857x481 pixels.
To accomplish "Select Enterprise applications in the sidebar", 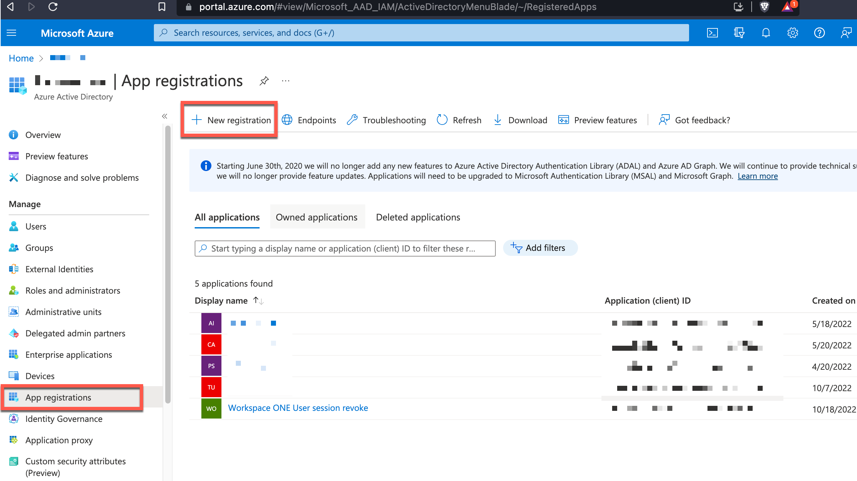I will 69,355.
